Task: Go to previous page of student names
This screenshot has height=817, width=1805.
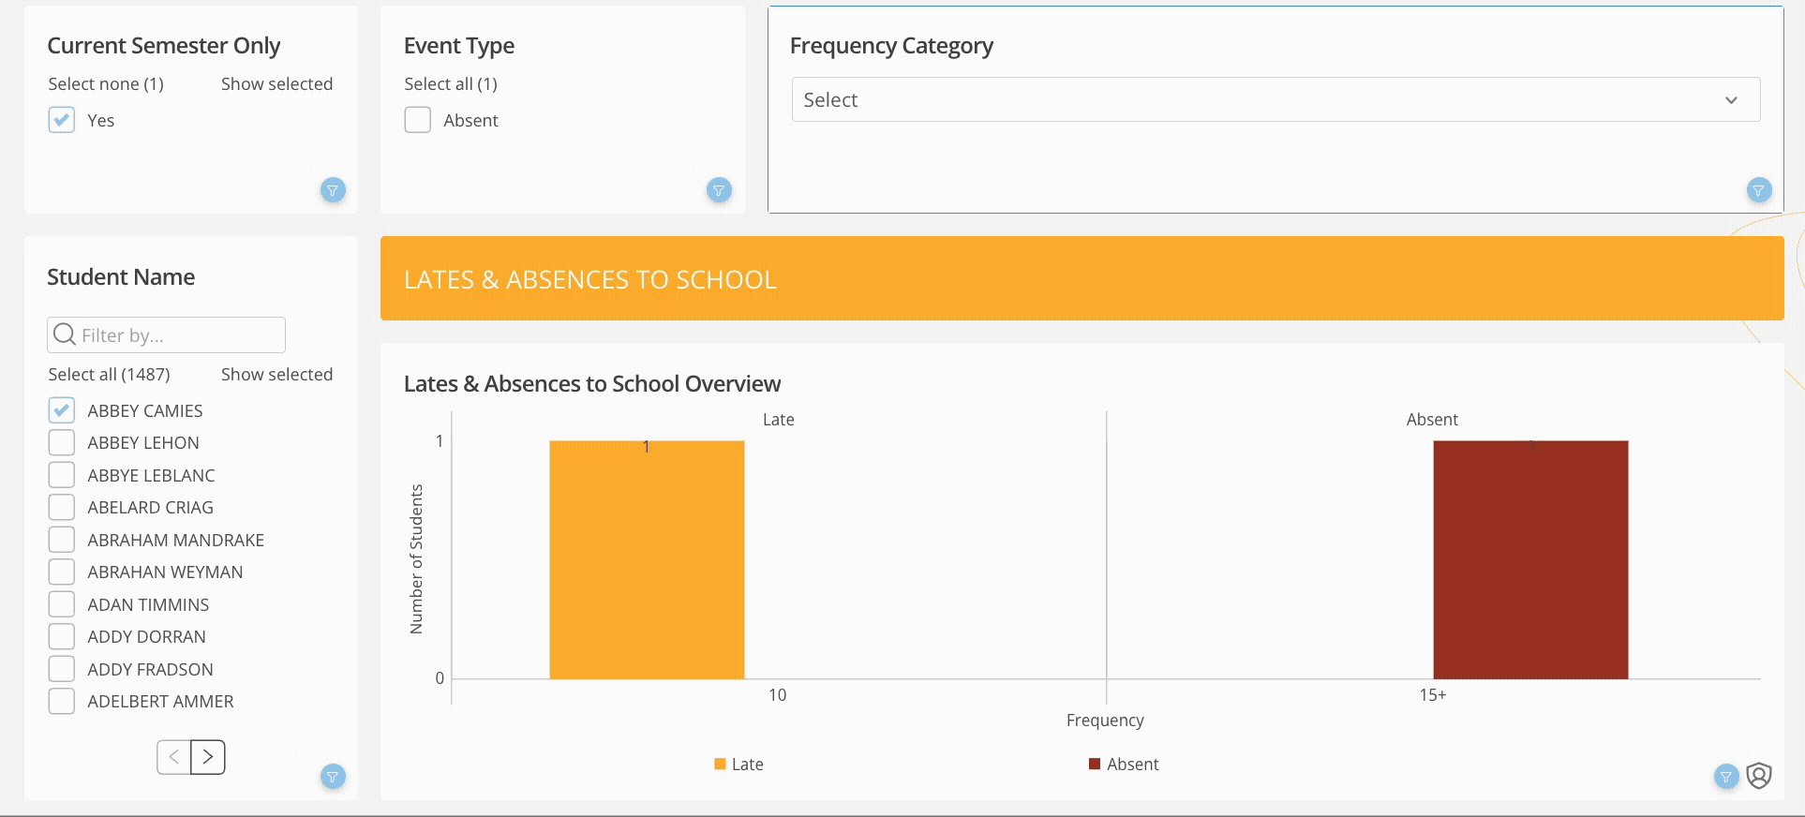Action: [x=173, y=757]
